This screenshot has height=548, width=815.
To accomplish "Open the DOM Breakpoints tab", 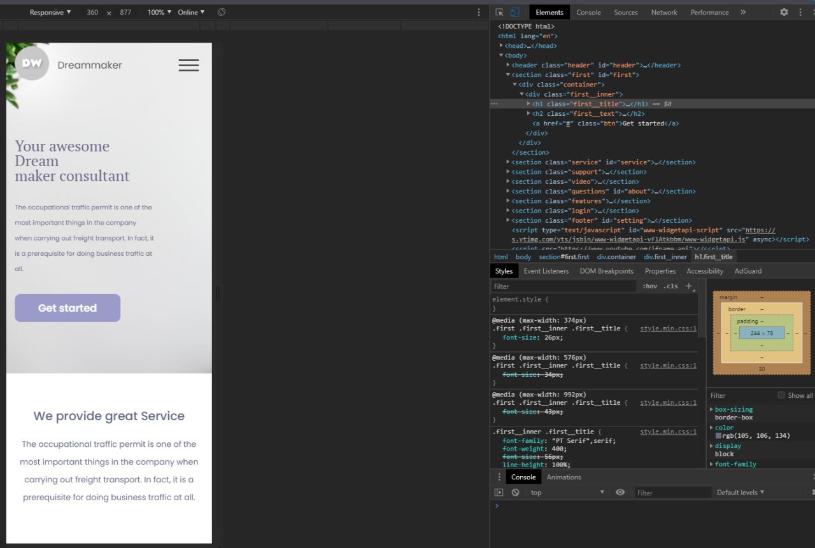I will [607, 271].
